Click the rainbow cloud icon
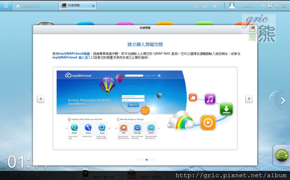The width and height of the screenshot is (290, 180). 181,120
